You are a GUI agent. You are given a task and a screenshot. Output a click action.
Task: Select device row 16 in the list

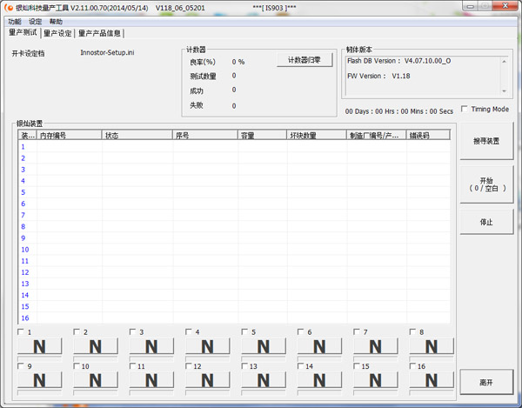point(234,318)
